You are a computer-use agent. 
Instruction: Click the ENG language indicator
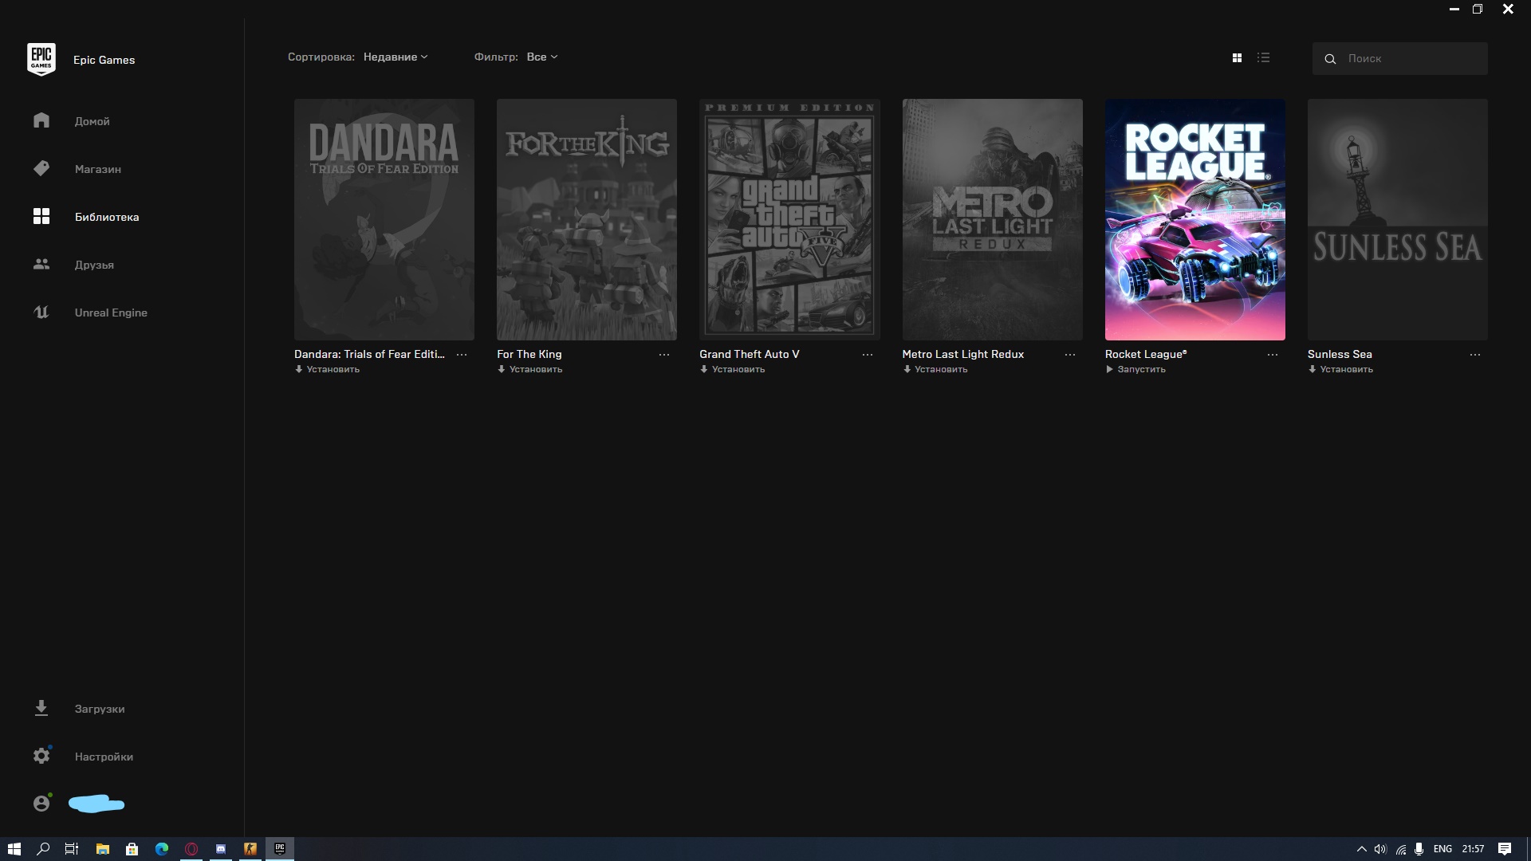point(1442,849)
